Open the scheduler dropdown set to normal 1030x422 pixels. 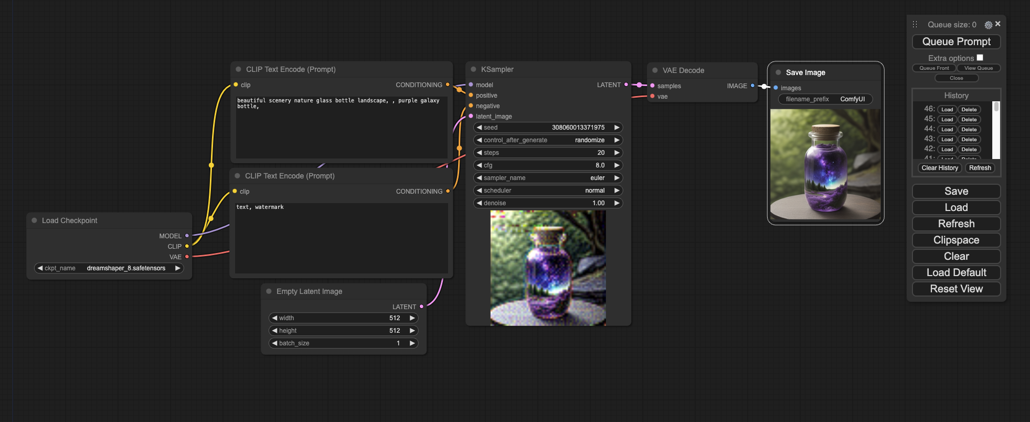tap(548, 191)
